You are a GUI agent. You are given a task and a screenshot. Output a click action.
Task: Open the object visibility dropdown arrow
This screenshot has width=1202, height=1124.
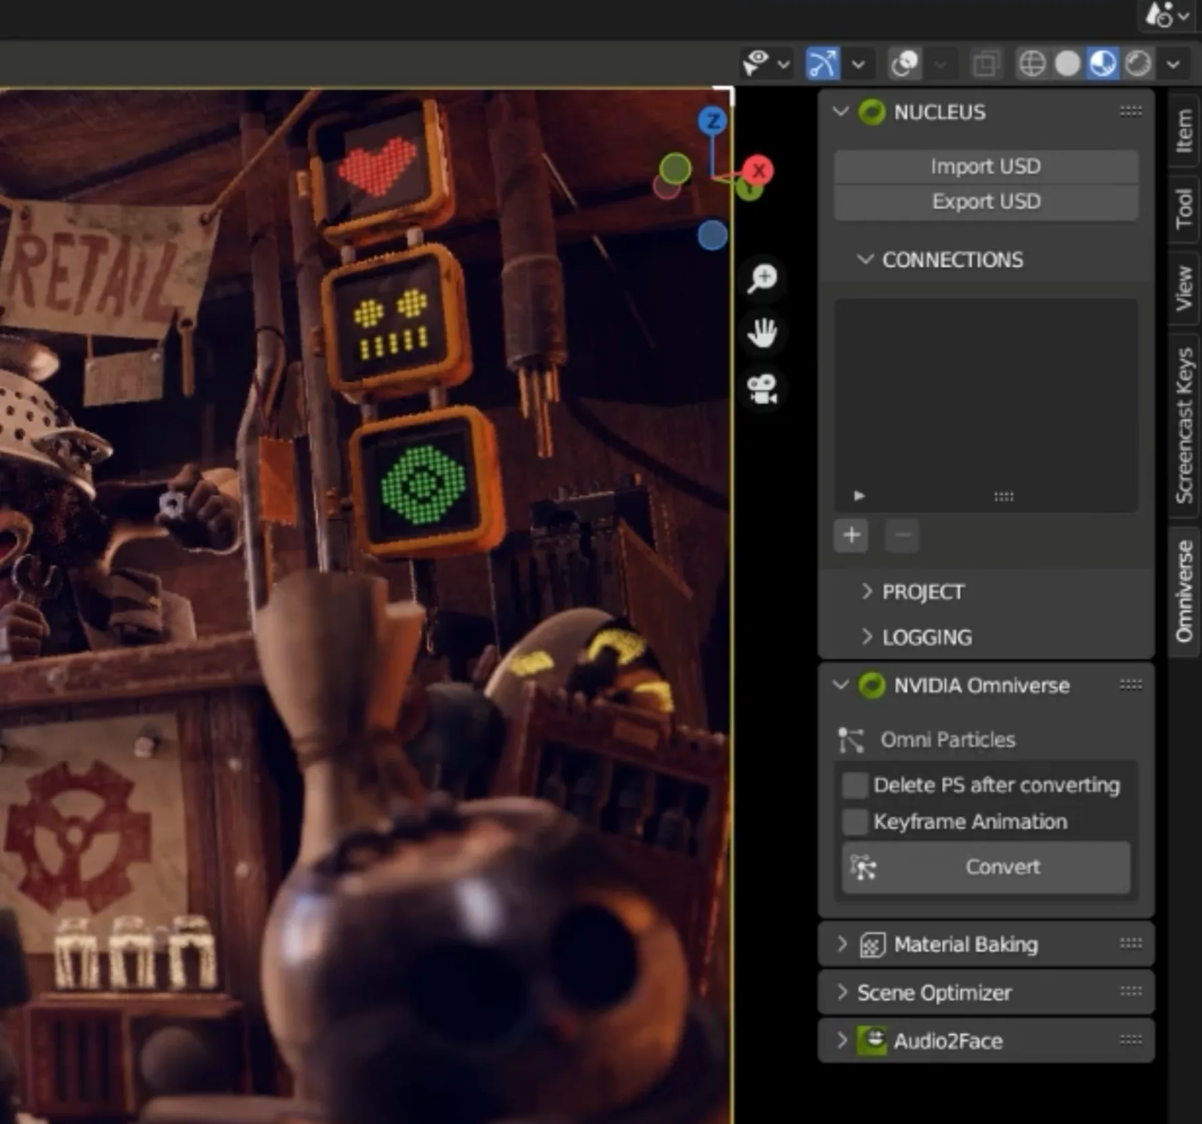pyautogui.click(x=784, y=65)
